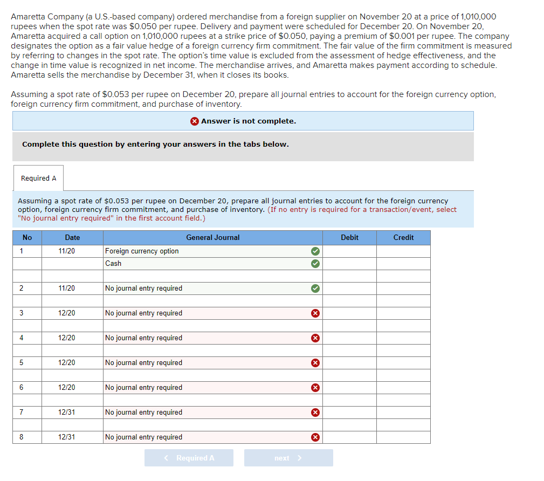Click the Credit column header
Viewport: 544px width, 481px height.
tap(403, 238)
